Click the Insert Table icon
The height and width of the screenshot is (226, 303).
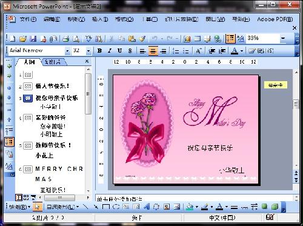[198, 39]
